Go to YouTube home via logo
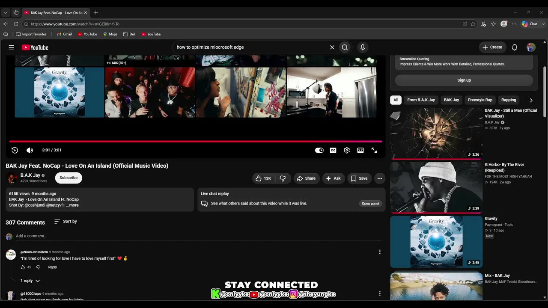548x308 pixels. 35,47
